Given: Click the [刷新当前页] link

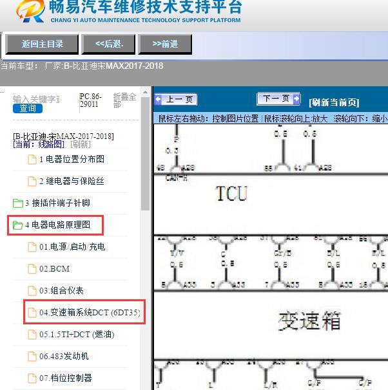Looking at the screenshot, I should click(334, 102).
